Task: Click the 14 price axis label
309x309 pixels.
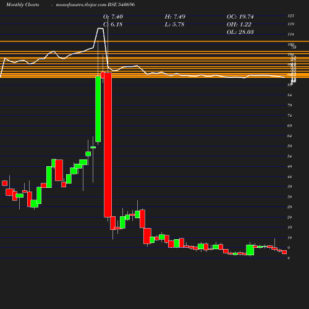Action: 290,238
